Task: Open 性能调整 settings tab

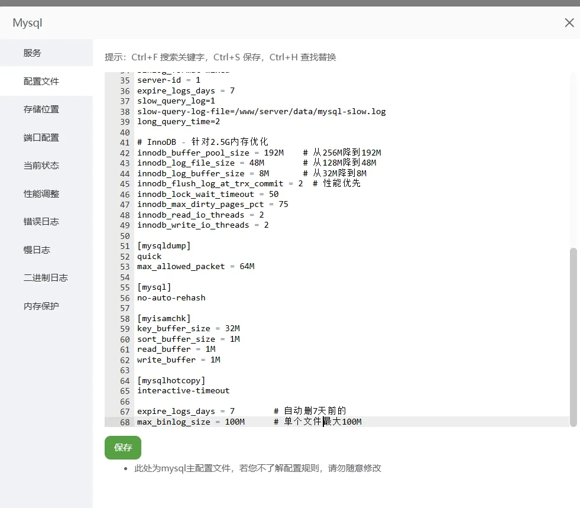Action: pos(41,194)
